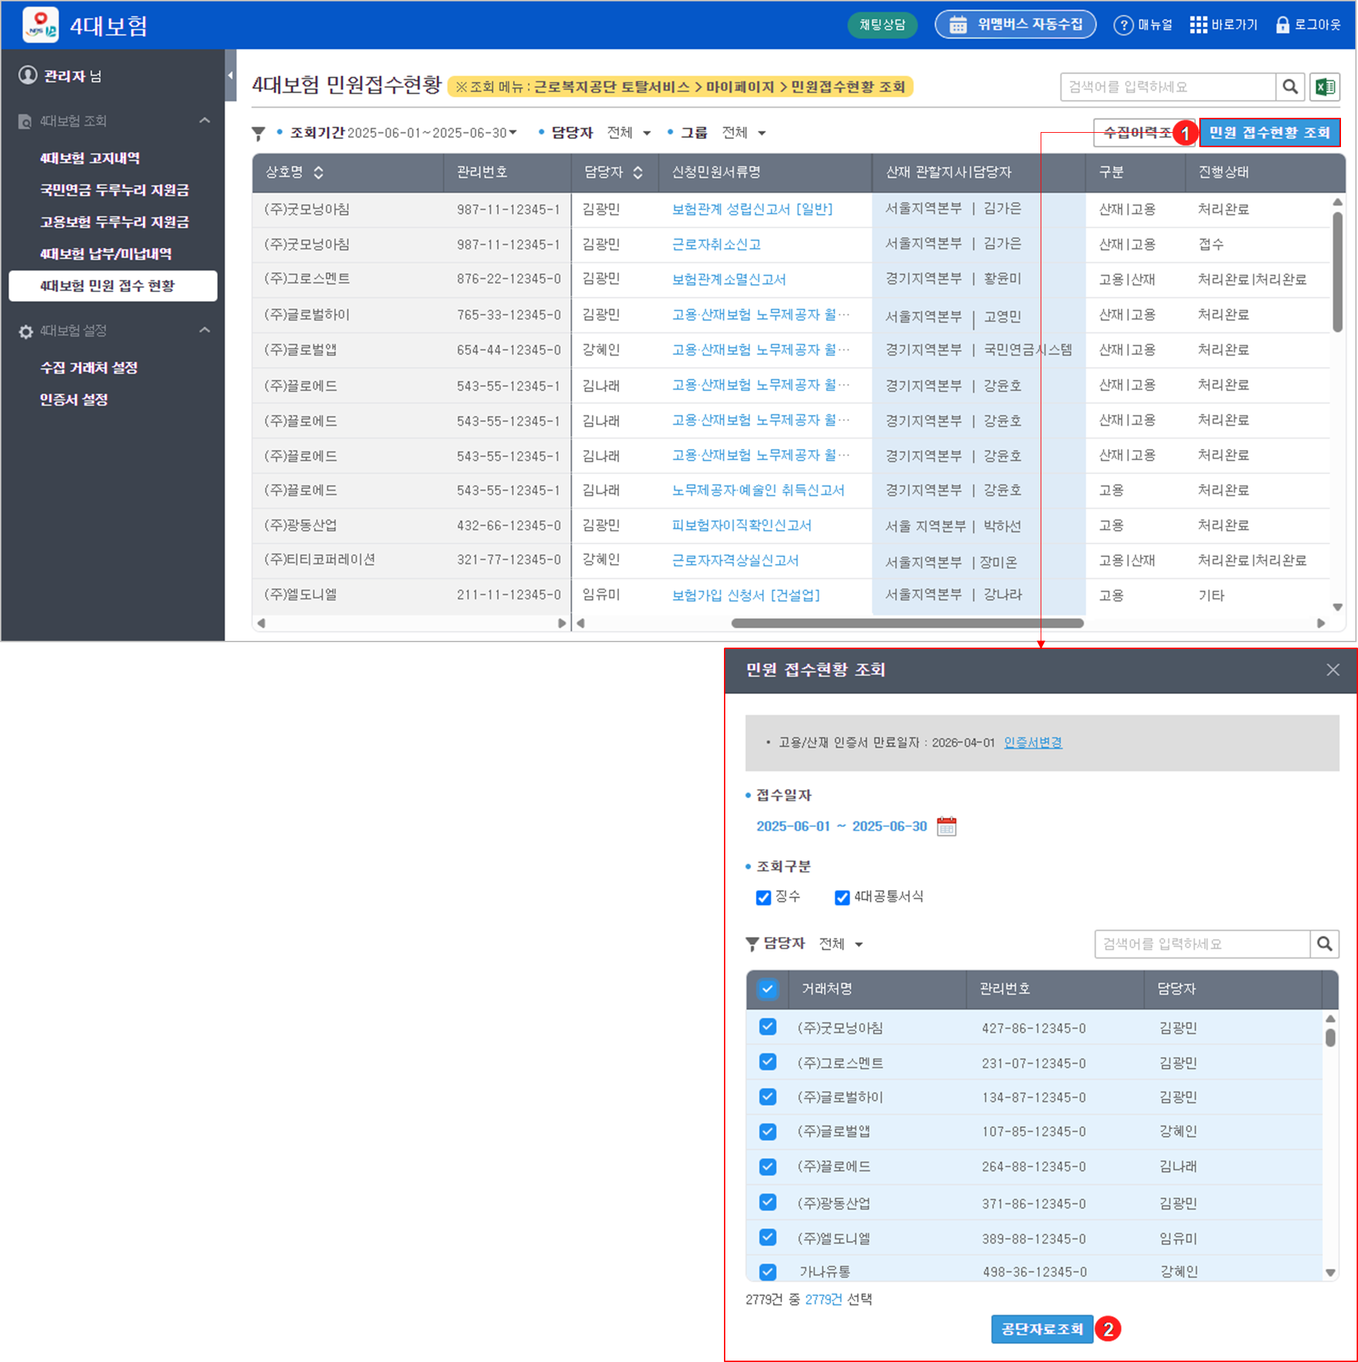Click the 로그아웃 lock icon

(1282, 25)
